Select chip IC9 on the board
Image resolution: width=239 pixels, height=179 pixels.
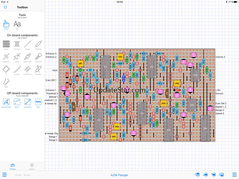(205, 128)
